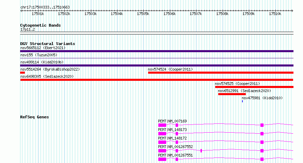Click the 17504k ruler tick label

[117, 14]
